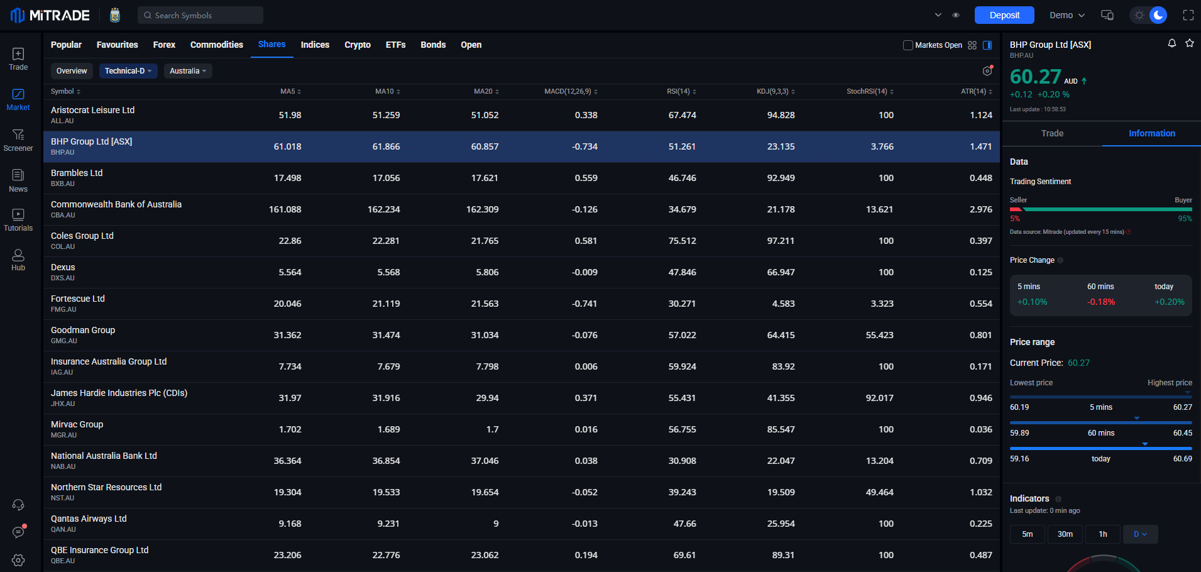Image resolution: width=1201 pixels, height=572 pixels.
Task: Select the 1h indicator interval
Action: tap(1103, 534)
